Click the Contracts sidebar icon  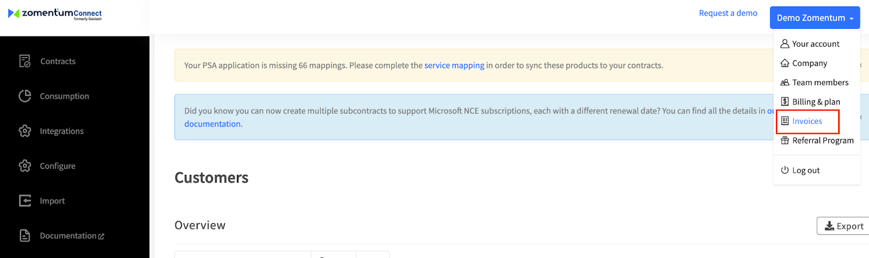(x=25, y=61)
